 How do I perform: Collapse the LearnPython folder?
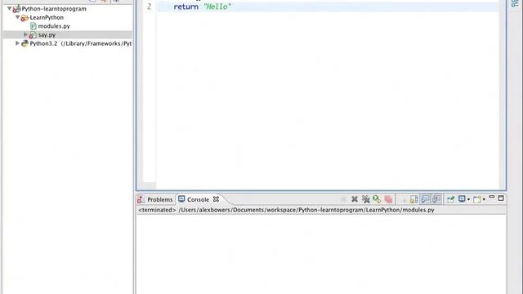[x=18, y=17]
